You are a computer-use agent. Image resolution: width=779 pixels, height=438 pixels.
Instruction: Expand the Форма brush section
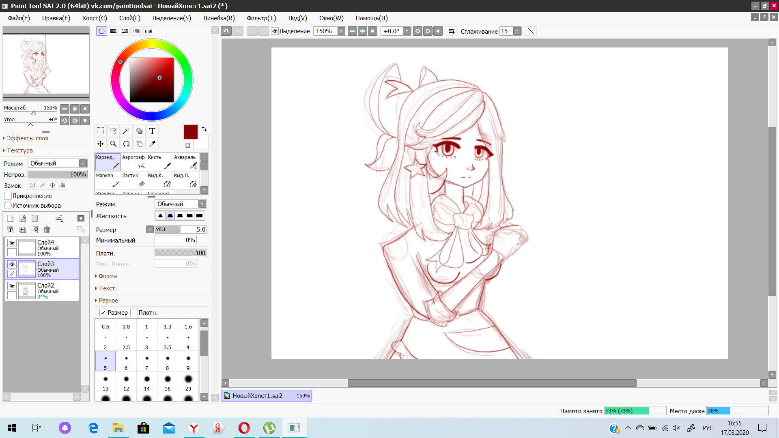(107, 276)
